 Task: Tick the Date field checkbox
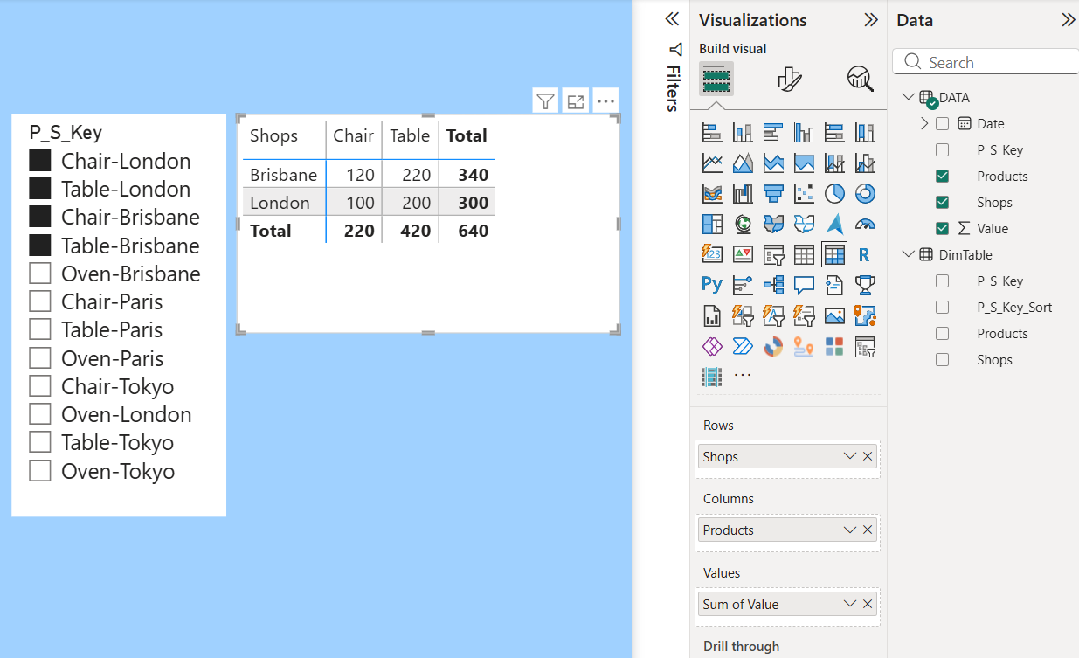coord(942,124)
